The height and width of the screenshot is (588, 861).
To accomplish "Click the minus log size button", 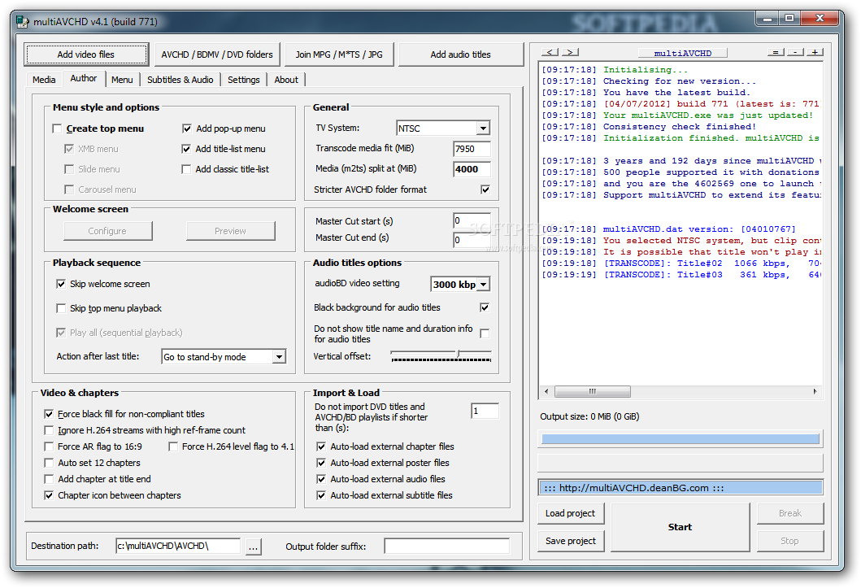I will point(796,52).
